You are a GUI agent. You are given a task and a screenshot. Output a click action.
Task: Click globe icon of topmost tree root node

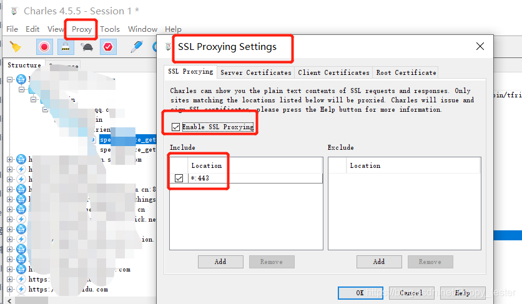(21, 79)
